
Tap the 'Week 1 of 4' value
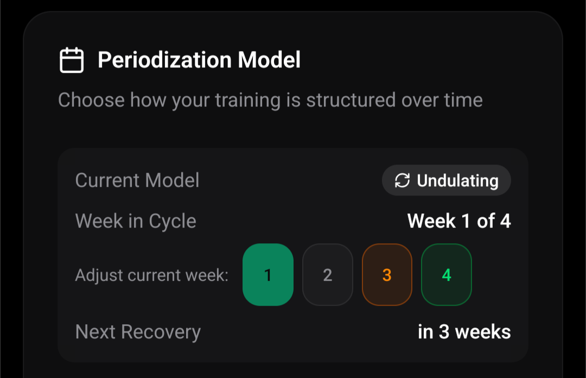[x=458, y=221]
